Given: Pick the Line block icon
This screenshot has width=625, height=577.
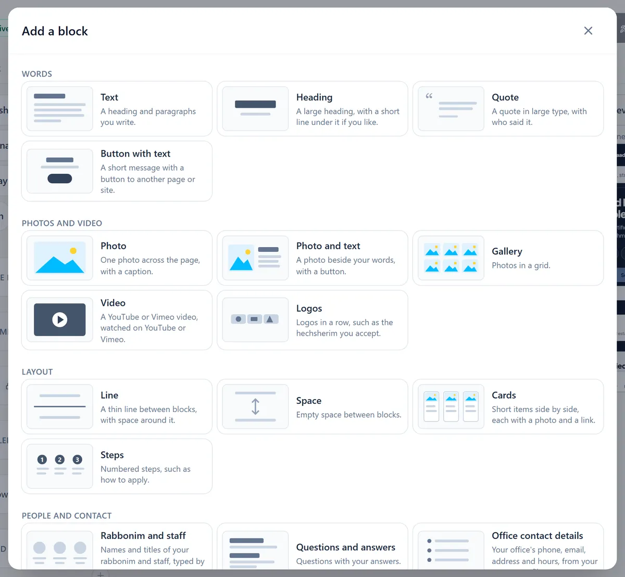Looking at the screenshot, I should coord(60,406).
